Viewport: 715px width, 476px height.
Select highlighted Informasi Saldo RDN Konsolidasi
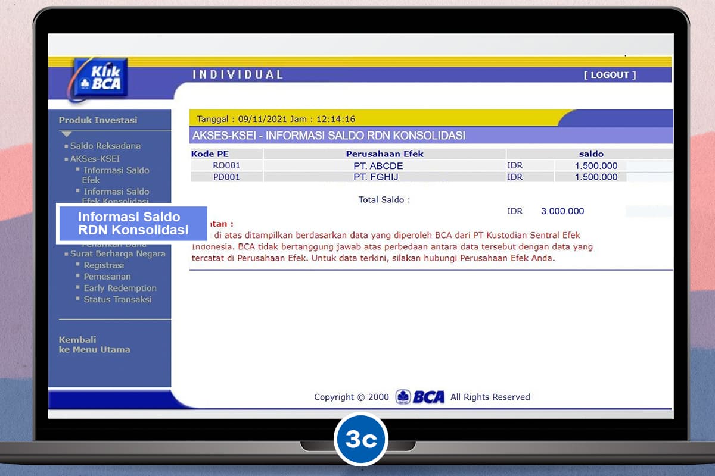pyautogui.click(x=133, y=224)
